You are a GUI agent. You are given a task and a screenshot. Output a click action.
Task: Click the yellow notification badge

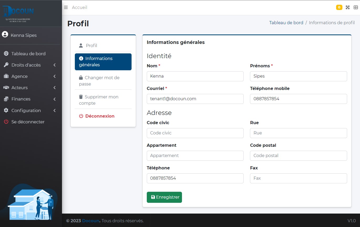point(339,7)
